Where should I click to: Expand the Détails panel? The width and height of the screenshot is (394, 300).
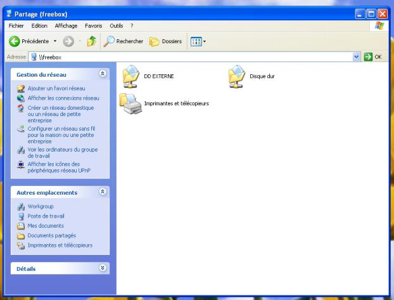pyautogui.click(x=103, y=268)
